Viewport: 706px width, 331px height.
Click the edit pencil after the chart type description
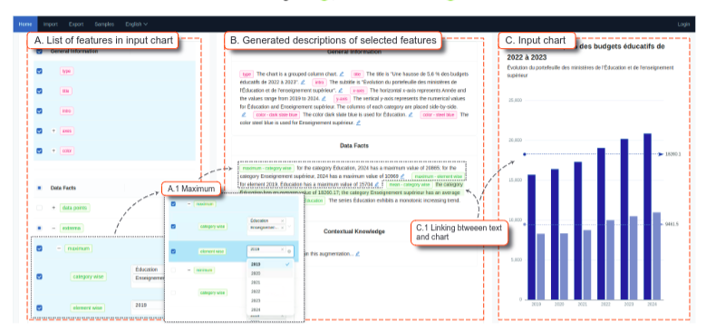[x=342, y=73]
